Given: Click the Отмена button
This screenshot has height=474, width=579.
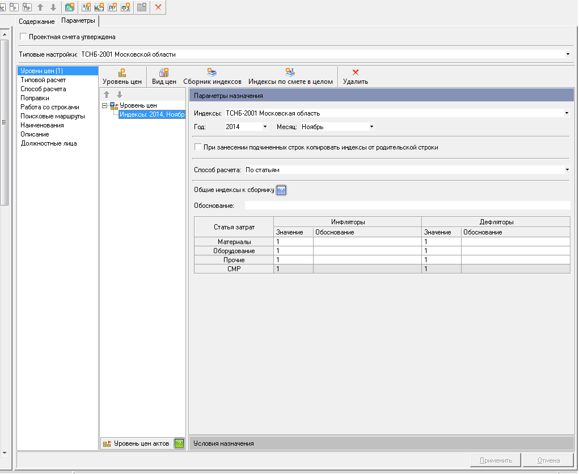Looking at the screenshot, I should (548, 460).
